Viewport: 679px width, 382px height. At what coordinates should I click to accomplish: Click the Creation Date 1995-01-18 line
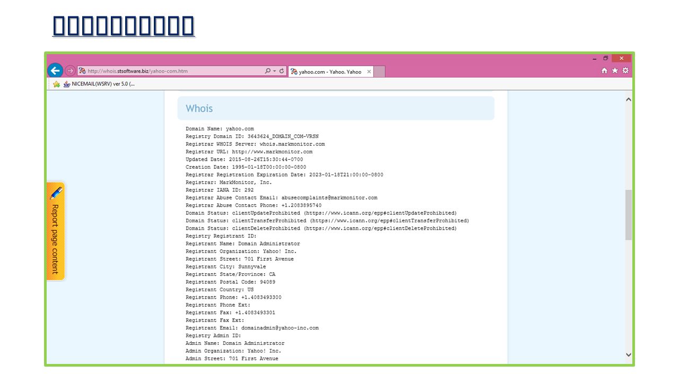click(x=246, y=167)
